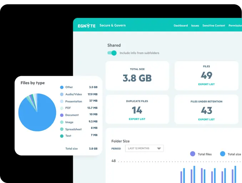
Task: Click the 17.9 MB Audio/Video value
Action: pyautogui.click(x=92, y=94)
